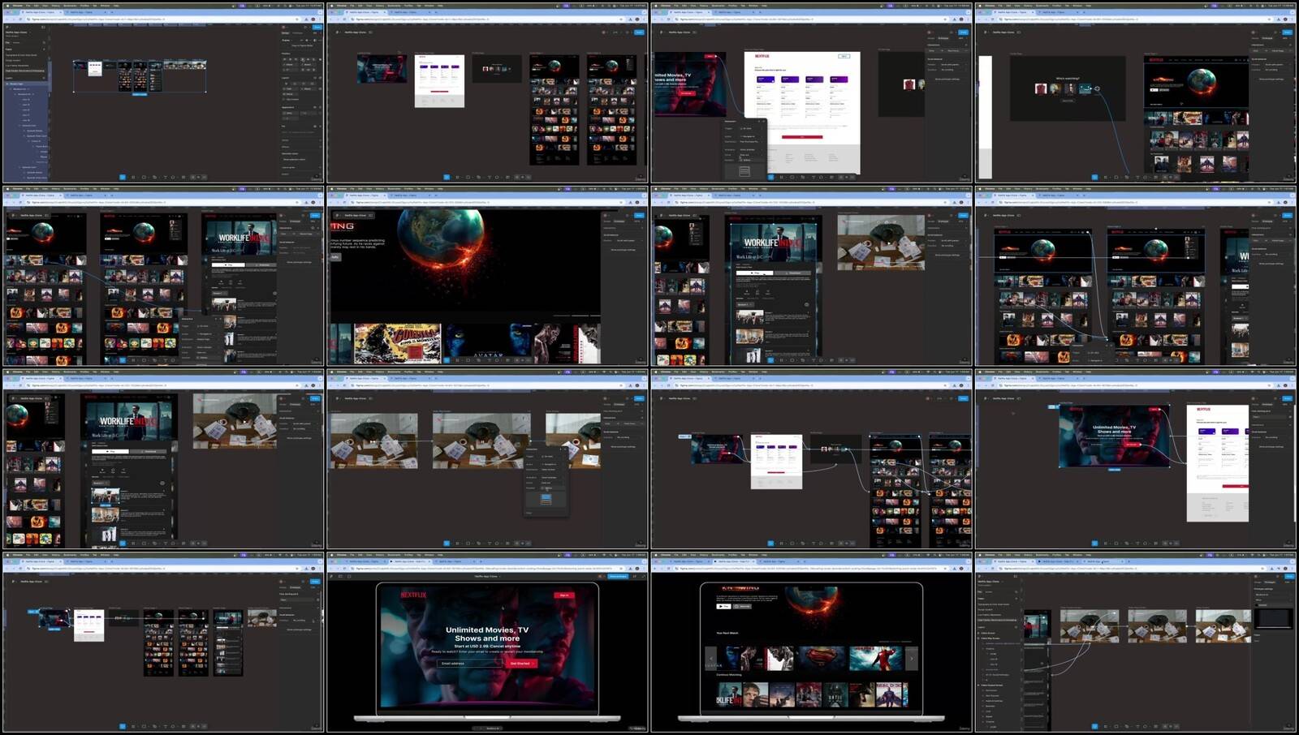Check Clip content in the Design panel
This screenshot has width=1299, height=735.
284,99
